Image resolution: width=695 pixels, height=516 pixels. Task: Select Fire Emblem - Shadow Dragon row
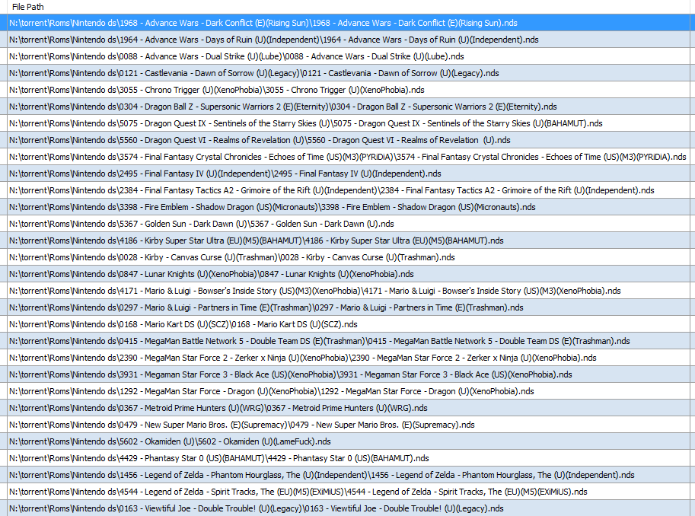pyautogui.click(x=349, y=208)
